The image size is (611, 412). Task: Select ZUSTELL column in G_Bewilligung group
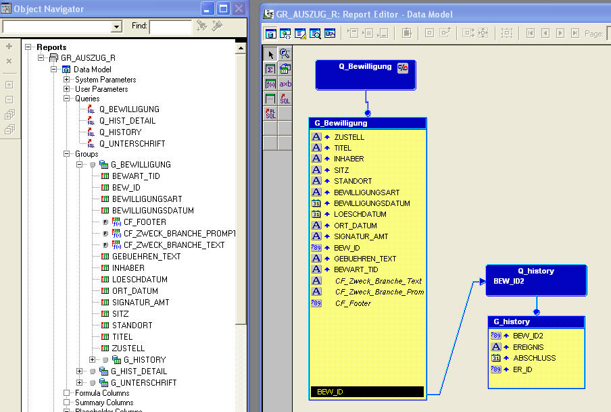coord(349,137)
